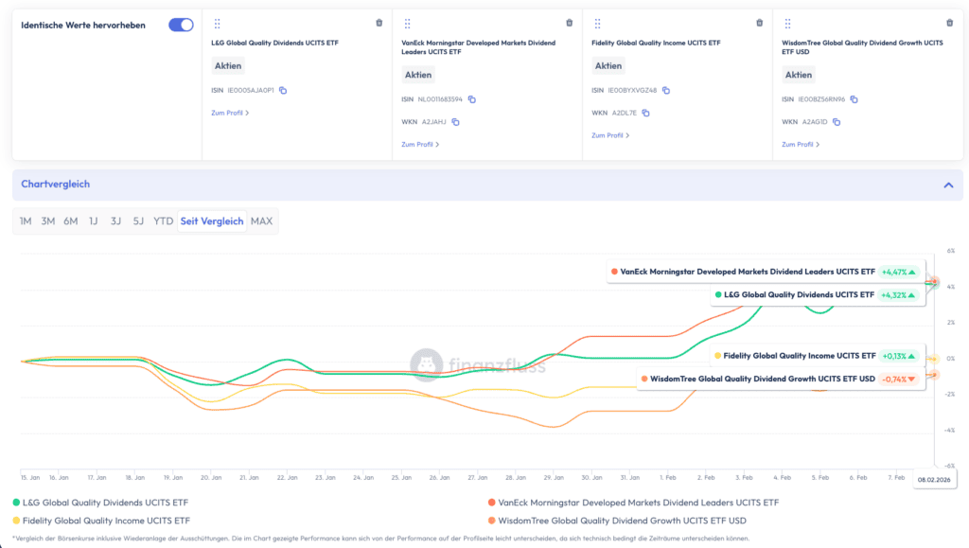Click the VanEck legend color dot

pos(492,502)
